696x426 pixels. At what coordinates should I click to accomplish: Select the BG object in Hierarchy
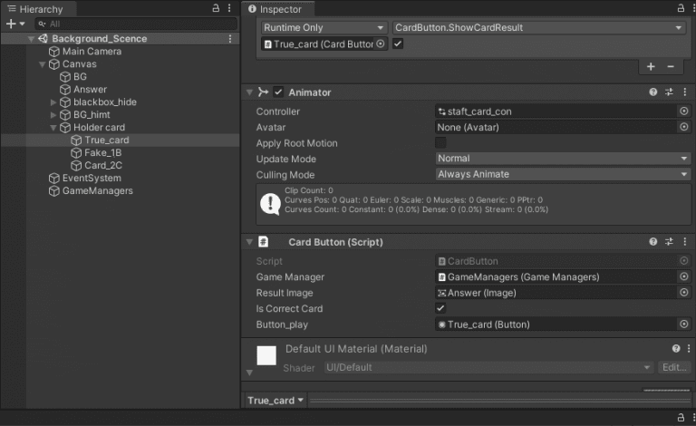click(80, 77)
